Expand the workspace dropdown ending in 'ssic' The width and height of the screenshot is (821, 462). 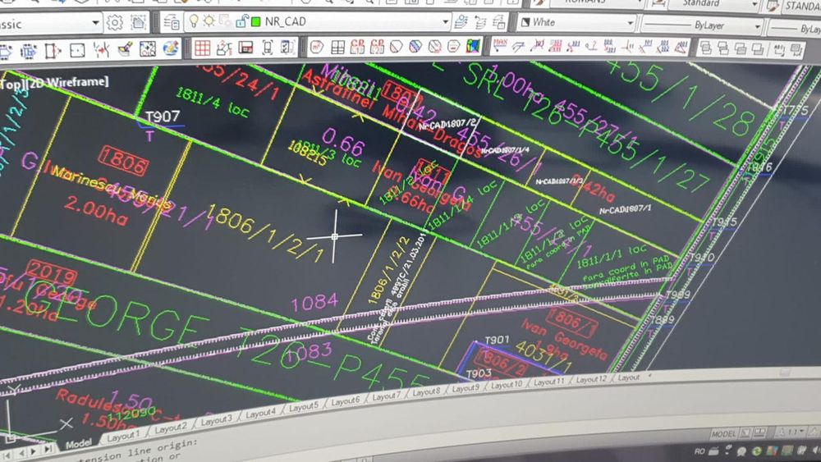pos(95,23)
